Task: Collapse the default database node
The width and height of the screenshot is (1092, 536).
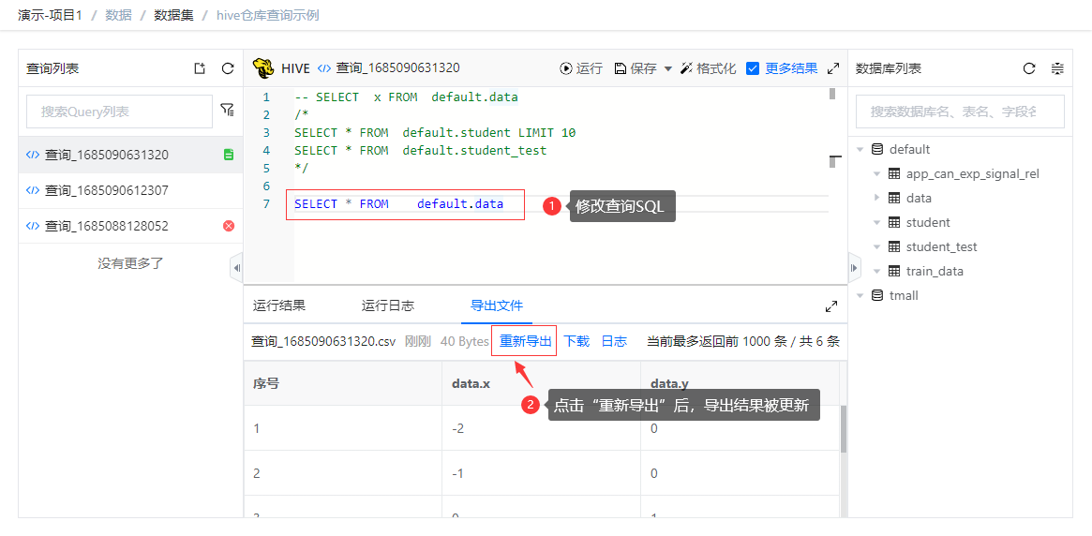Action: click(860, 149)
